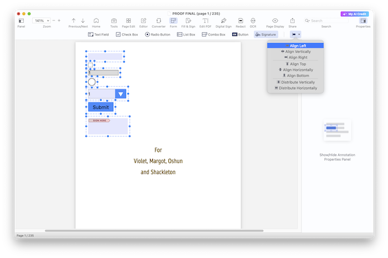The height and width of the screenshot is (258, 388).
Task: Click the PROOF FINAL window title
Action: pyautogui.click(x=196, y=14)
